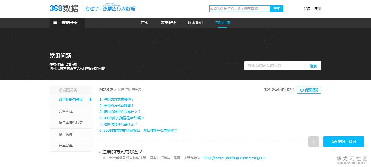Go to 联系我们 nav tab
Screen dimensions: 371x167
coord(195,23)
